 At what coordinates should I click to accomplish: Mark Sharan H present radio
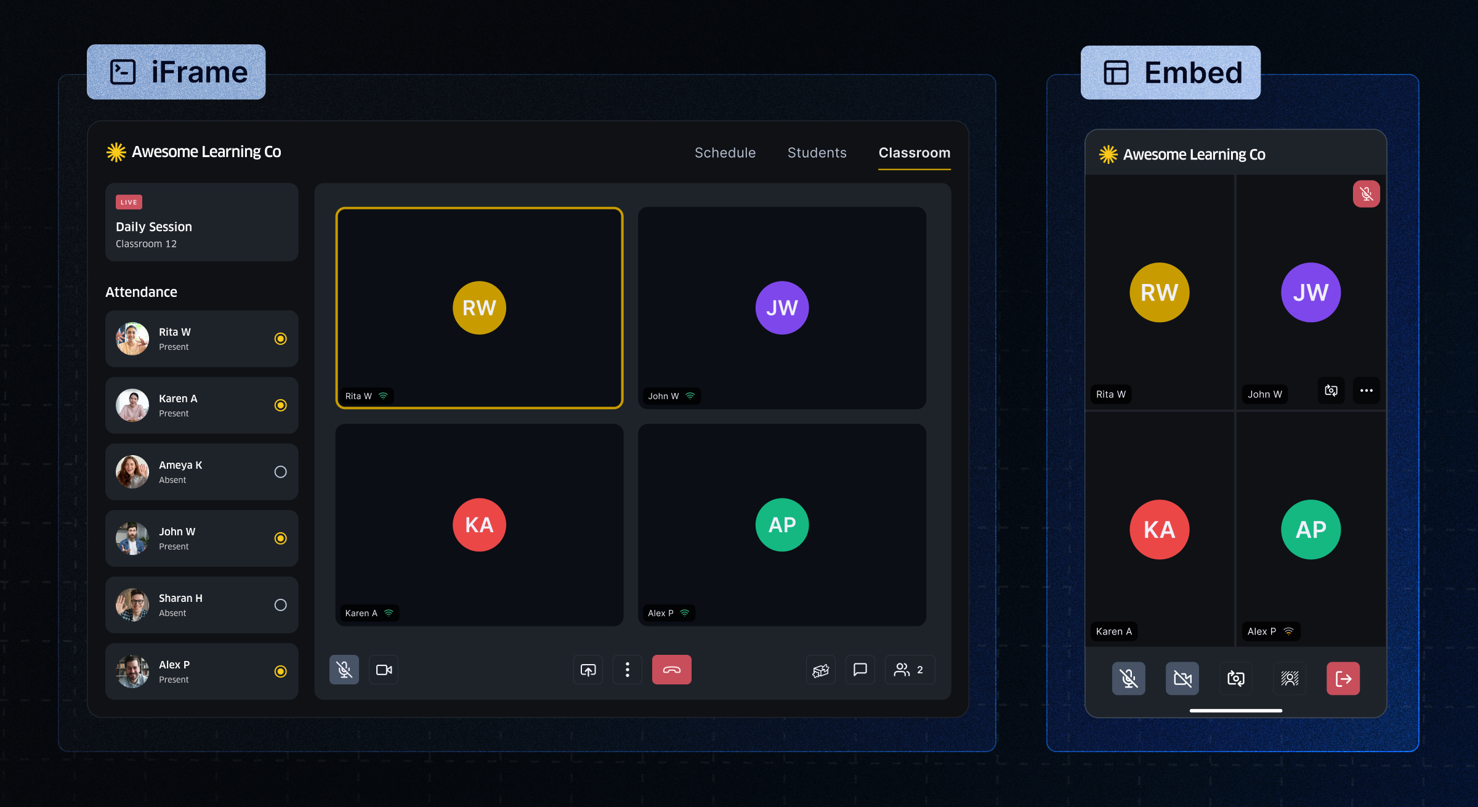pos(280,605)
